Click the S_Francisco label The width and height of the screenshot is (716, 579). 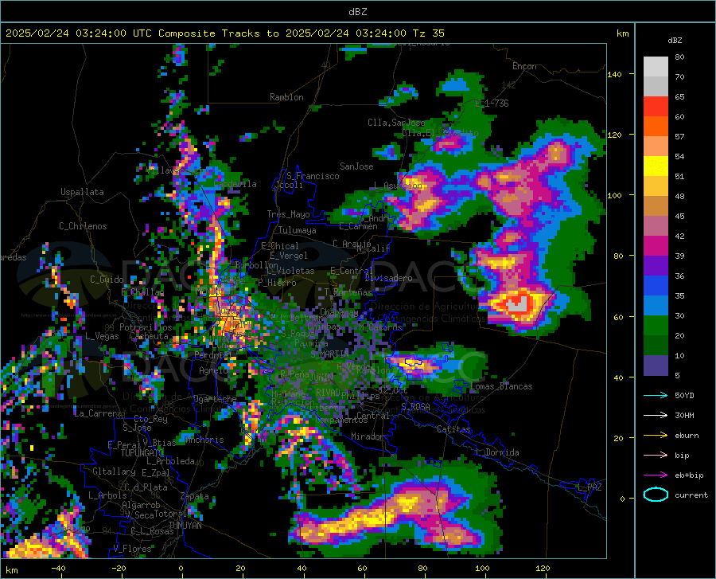click(313, 176)
